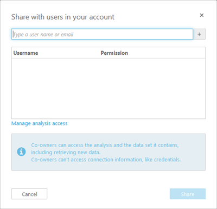Click the plus icon to add the user

[199, 34]
